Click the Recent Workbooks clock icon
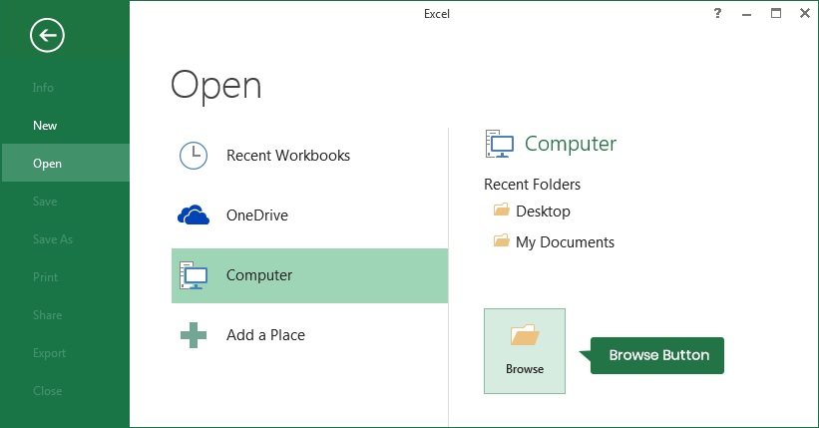This screenshot has height=428, width=819. click(193, 156)
